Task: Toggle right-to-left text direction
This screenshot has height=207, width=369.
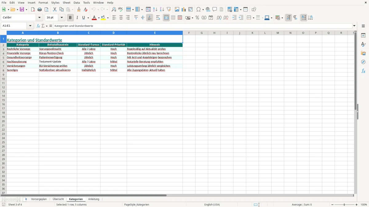Action: [295, 18]
